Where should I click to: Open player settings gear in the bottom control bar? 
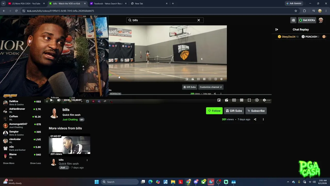pos(264,100)
